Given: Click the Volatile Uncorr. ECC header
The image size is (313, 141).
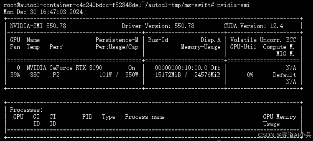Looking at the screenshot, I should pyautogui.click(x=263, y=40).
